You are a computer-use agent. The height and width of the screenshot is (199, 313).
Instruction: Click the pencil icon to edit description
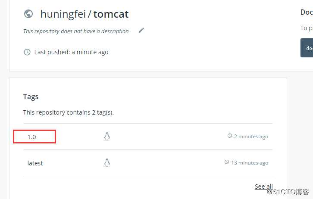pyautogui.click(x=141, y=31)
